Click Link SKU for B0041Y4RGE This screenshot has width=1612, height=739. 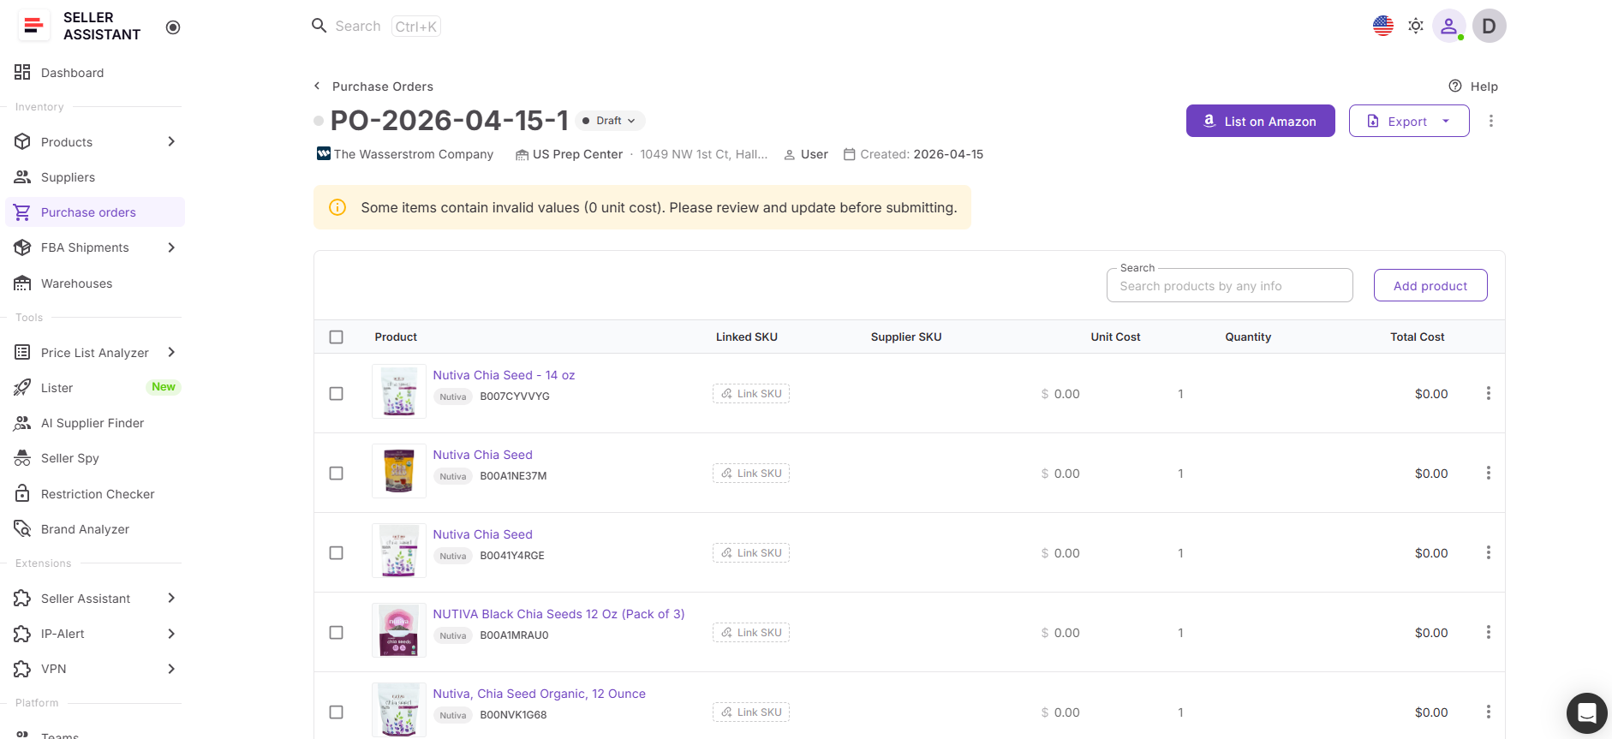point(751,553)
